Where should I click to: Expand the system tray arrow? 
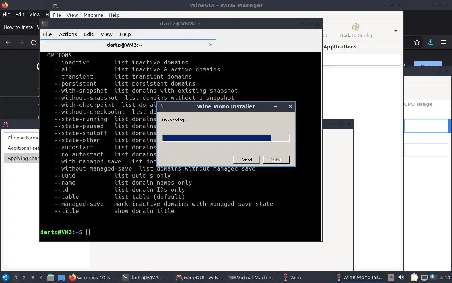click(391, 278)
